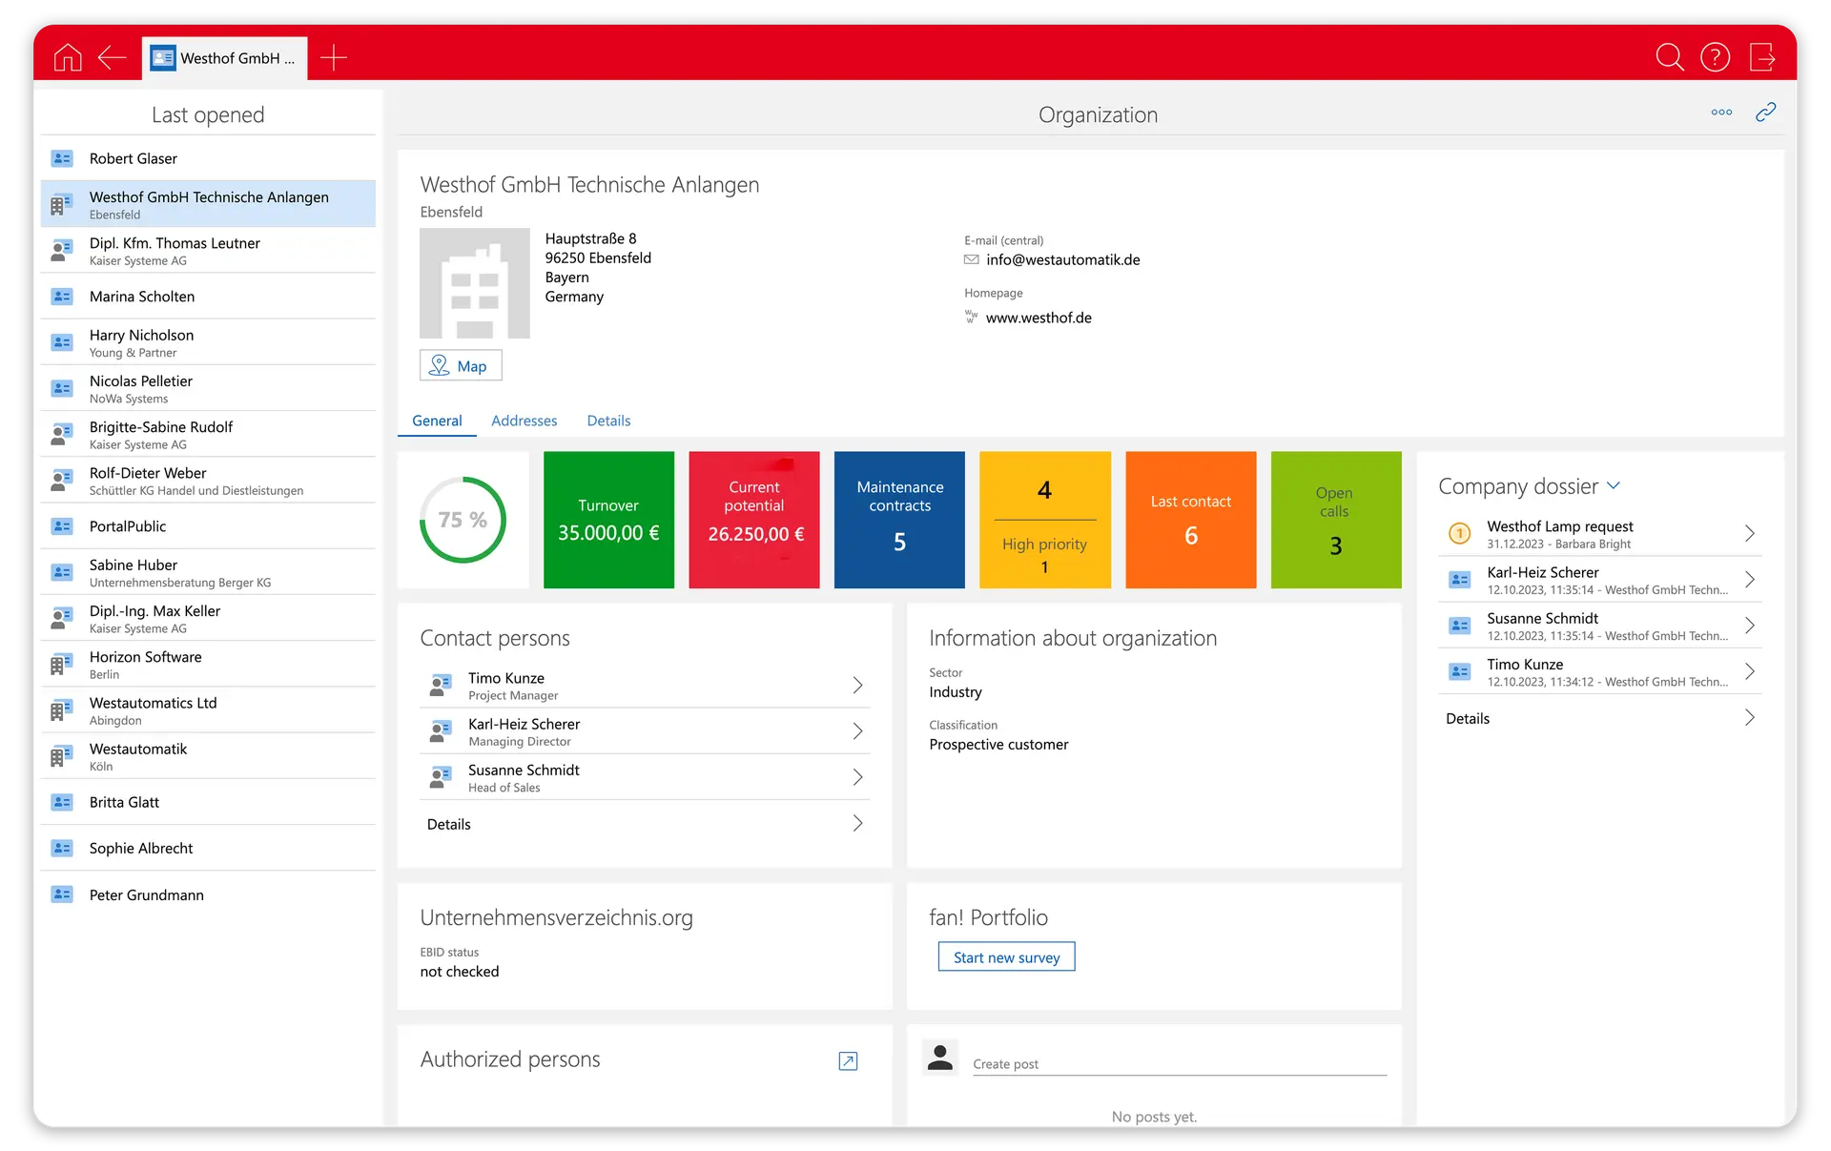
Task: Go back using the left arrow icon
Action: [x=113, y=58]
